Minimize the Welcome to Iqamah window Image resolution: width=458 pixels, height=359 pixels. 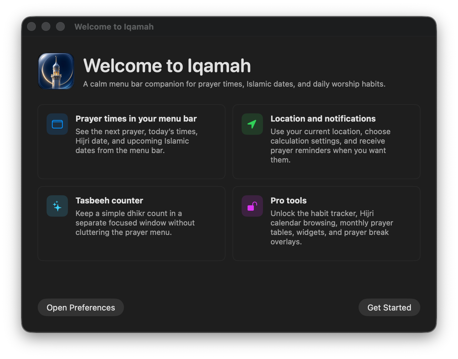pos(46,26)
